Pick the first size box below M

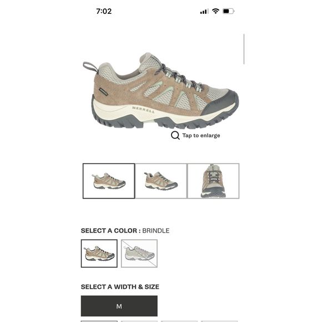pos(99,321)
